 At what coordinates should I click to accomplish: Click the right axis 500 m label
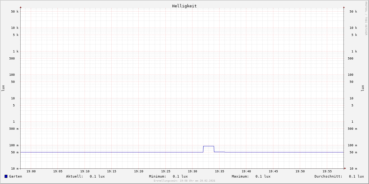tap(352, 129)
